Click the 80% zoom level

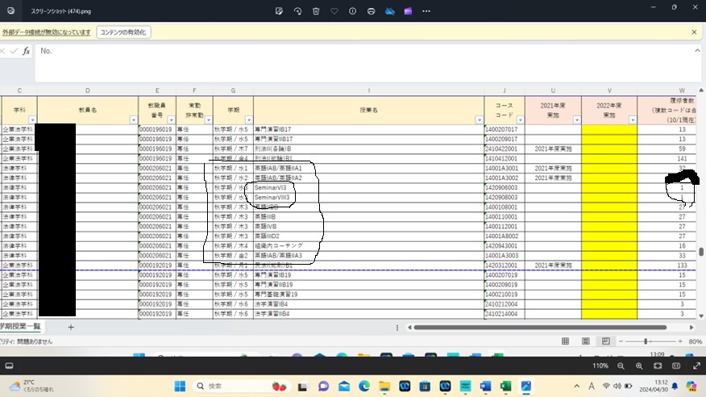pos(695,341)
